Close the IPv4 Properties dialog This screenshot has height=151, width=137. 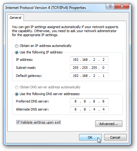(122, 6)
